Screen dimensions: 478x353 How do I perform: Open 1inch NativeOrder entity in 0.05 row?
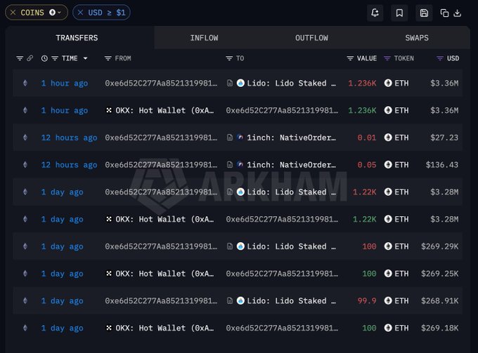click(291, 165)
